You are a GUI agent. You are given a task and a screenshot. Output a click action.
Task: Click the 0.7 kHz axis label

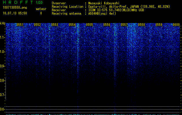click(x=2, y=95)
